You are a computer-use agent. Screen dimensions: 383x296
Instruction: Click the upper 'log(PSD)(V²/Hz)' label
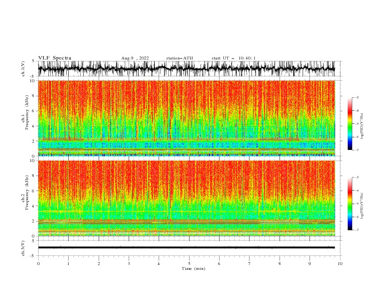[x=362, y=126]
